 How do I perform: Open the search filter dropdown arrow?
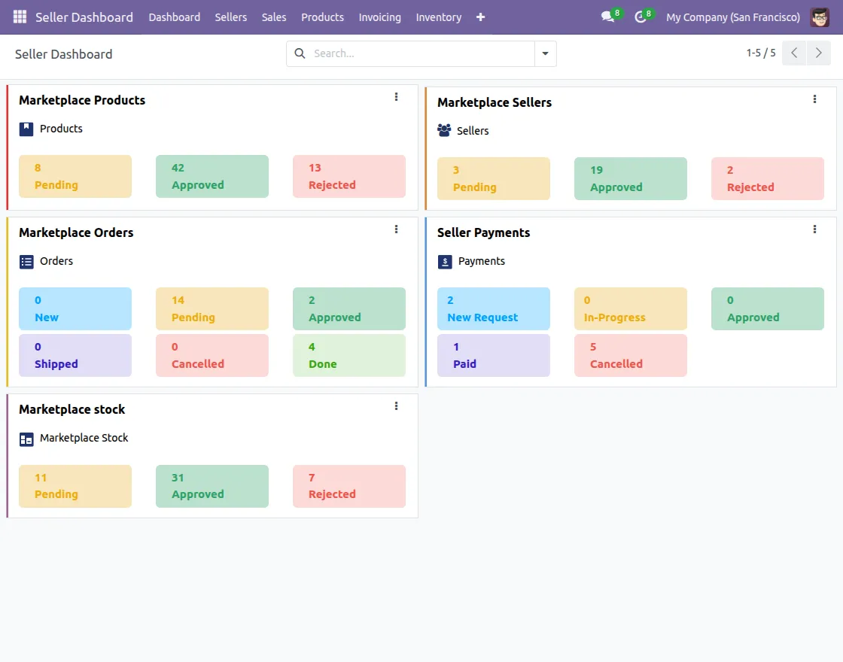[x=545, y=53]
